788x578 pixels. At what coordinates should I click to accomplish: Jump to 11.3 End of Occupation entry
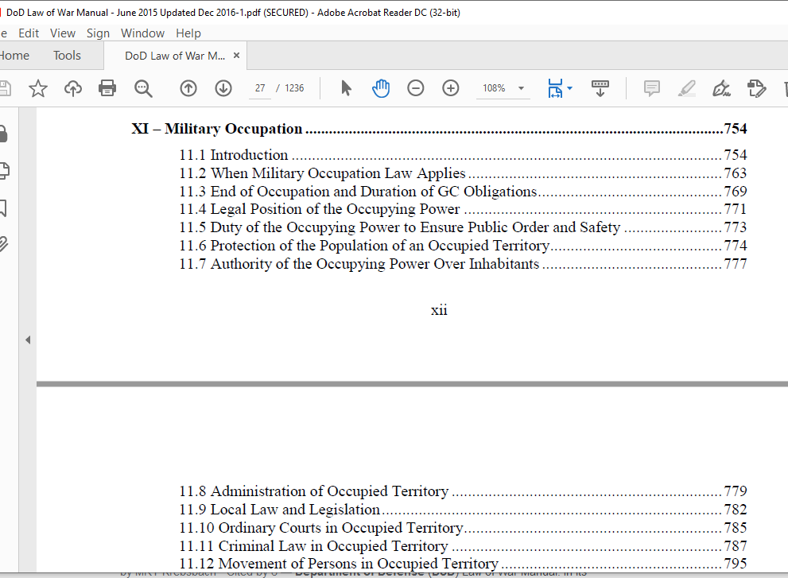tap(463, 192)
